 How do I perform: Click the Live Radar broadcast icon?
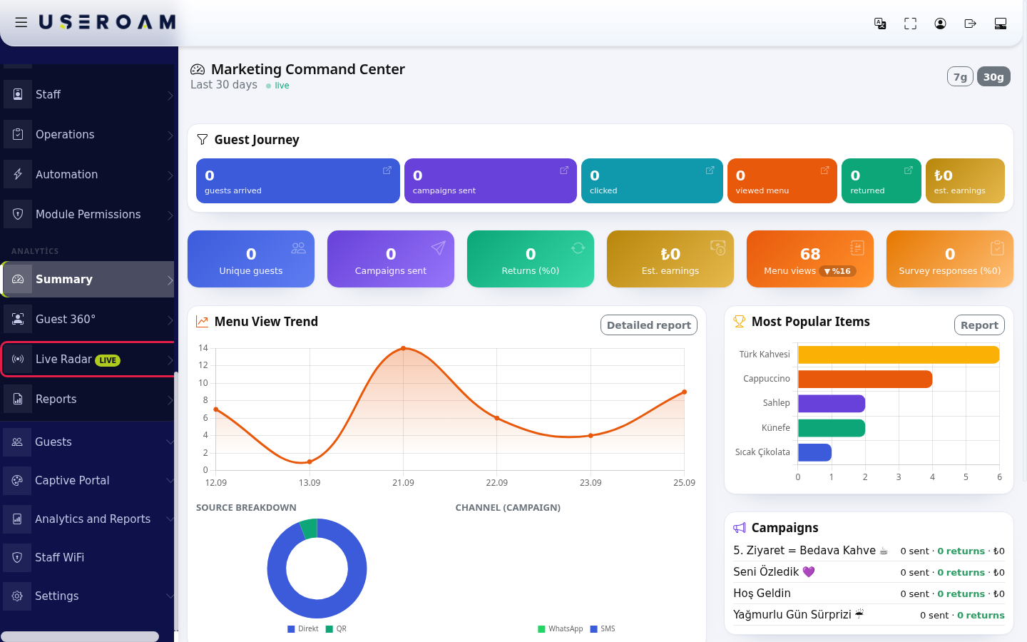click(18, 359)
